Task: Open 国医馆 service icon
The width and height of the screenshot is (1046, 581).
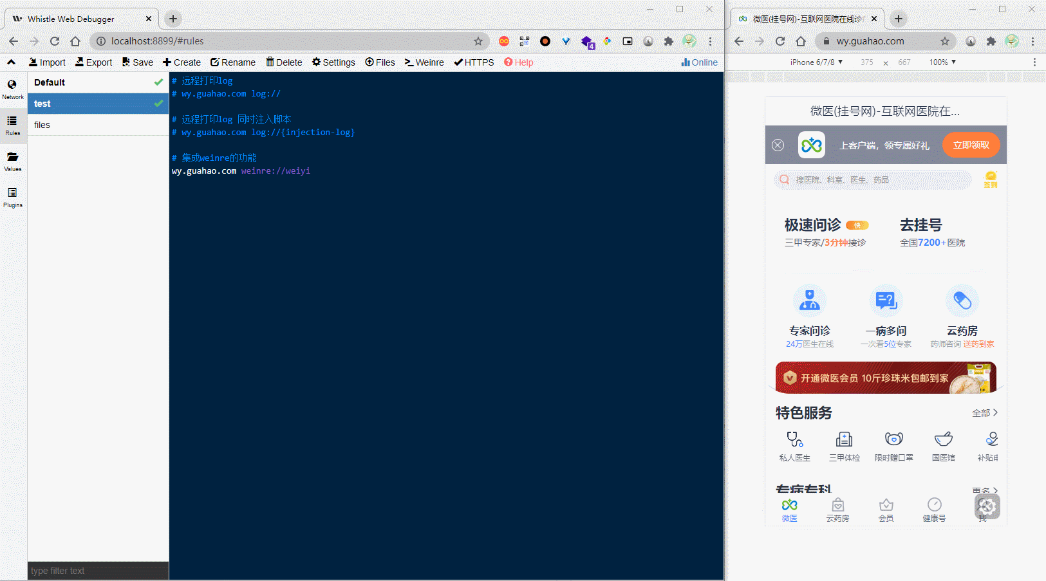Action: (944, 447)
